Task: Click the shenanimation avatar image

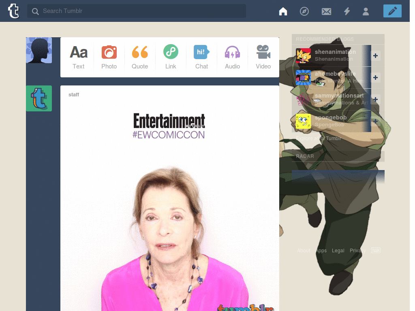Action: coord(303,55)
